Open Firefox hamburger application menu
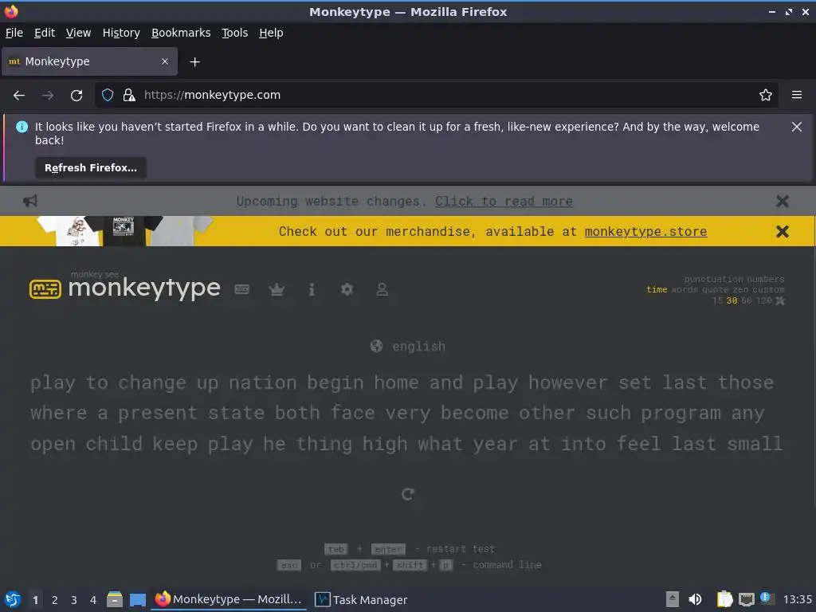816x612 pixels. (x=797, y=95)
